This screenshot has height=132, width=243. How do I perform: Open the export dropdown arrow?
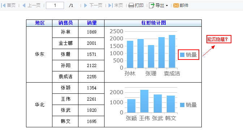(167, 6)
